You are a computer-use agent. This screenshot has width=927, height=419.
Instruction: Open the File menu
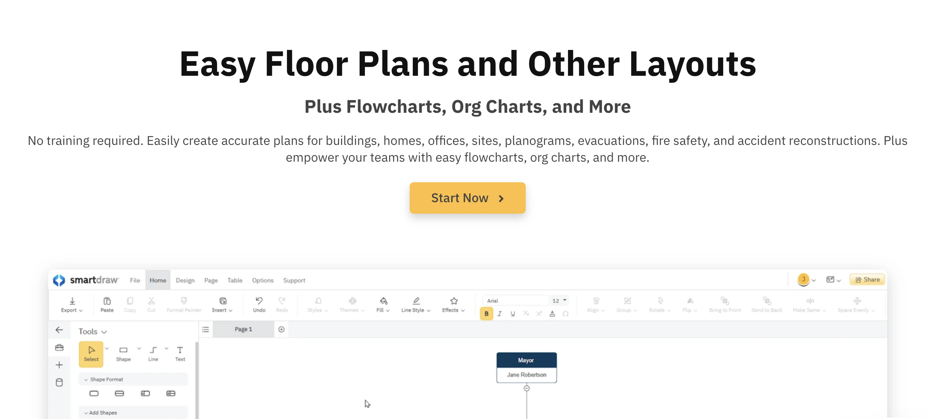coord(135,280)
